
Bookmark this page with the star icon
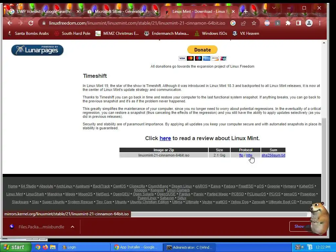(x=254, y=23)
